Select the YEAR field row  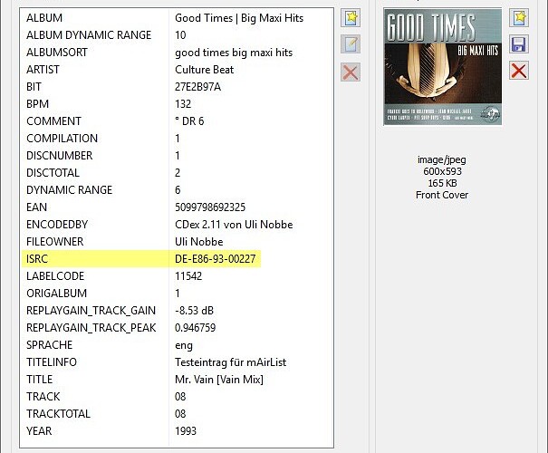coord(177,431)
